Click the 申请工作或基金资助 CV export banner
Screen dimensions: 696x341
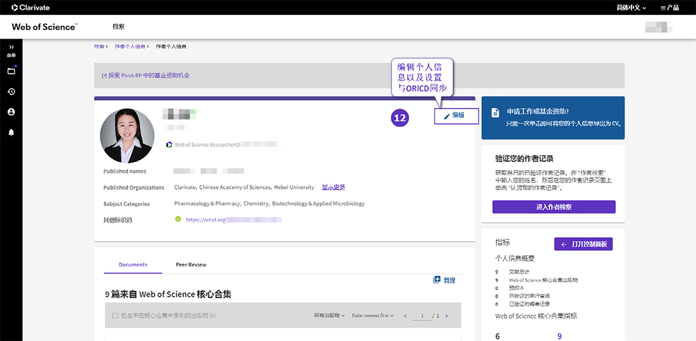click(553, 118)
